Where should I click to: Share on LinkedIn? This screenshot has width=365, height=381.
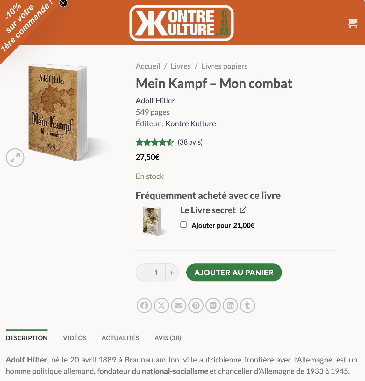(x=230, y=305)
